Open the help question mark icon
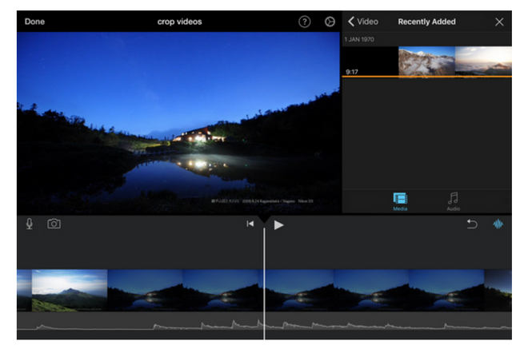Viewport: 520px width, 349px height. pyautogui.click(x=305, y=22)
